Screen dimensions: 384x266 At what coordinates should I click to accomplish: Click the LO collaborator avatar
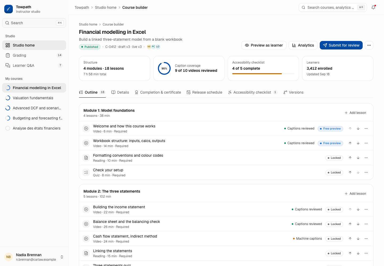coord(158,47)
